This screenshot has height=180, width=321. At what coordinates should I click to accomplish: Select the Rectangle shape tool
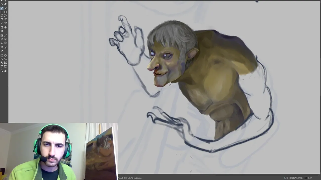pyautogui.click(x=2, y=12)
